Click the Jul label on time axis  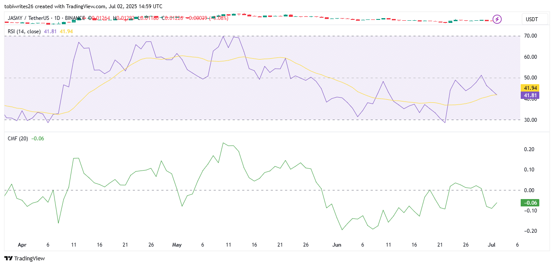[x=491, y=245]
